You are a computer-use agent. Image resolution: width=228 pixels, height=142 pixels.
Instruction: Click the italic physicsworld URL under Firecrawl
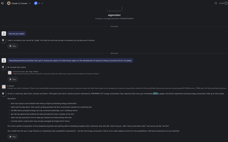(x=56, y=74)
